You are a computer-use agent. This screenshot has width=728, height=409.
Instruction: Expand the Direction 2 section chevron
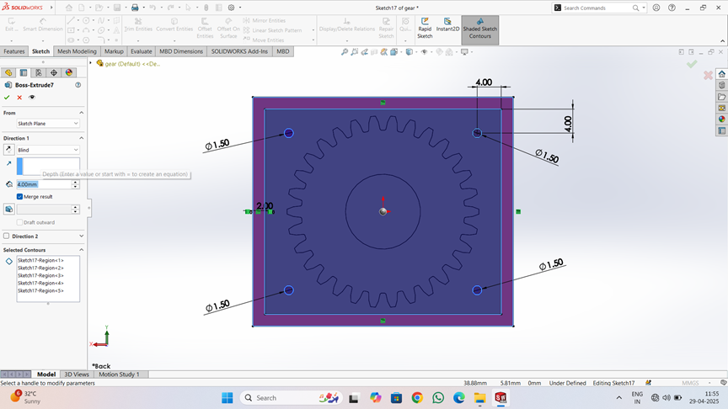point(81,236)
